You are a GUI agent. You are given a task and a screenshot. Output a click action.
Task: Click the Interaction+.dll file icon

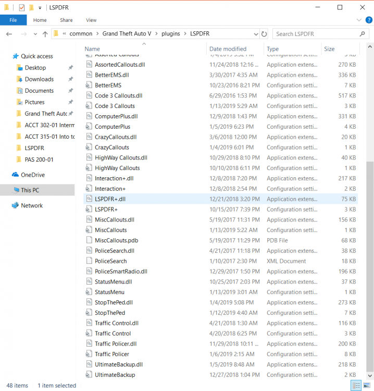89,178
